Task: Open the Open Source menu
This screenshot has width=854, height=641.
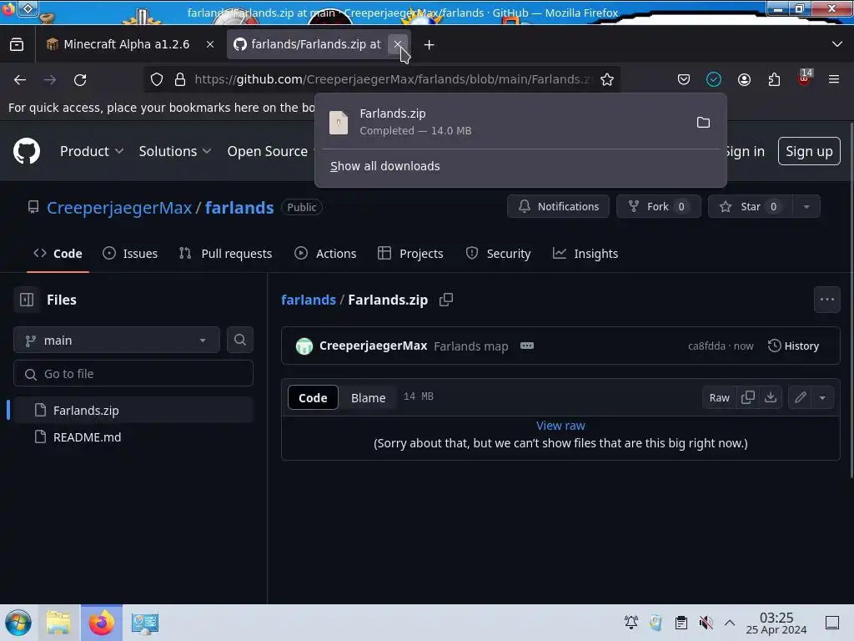Action: click(x=268, y=151)
